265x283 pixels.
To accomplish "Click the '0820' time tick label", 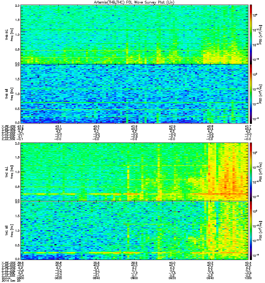I will click(x=58, y=278).
